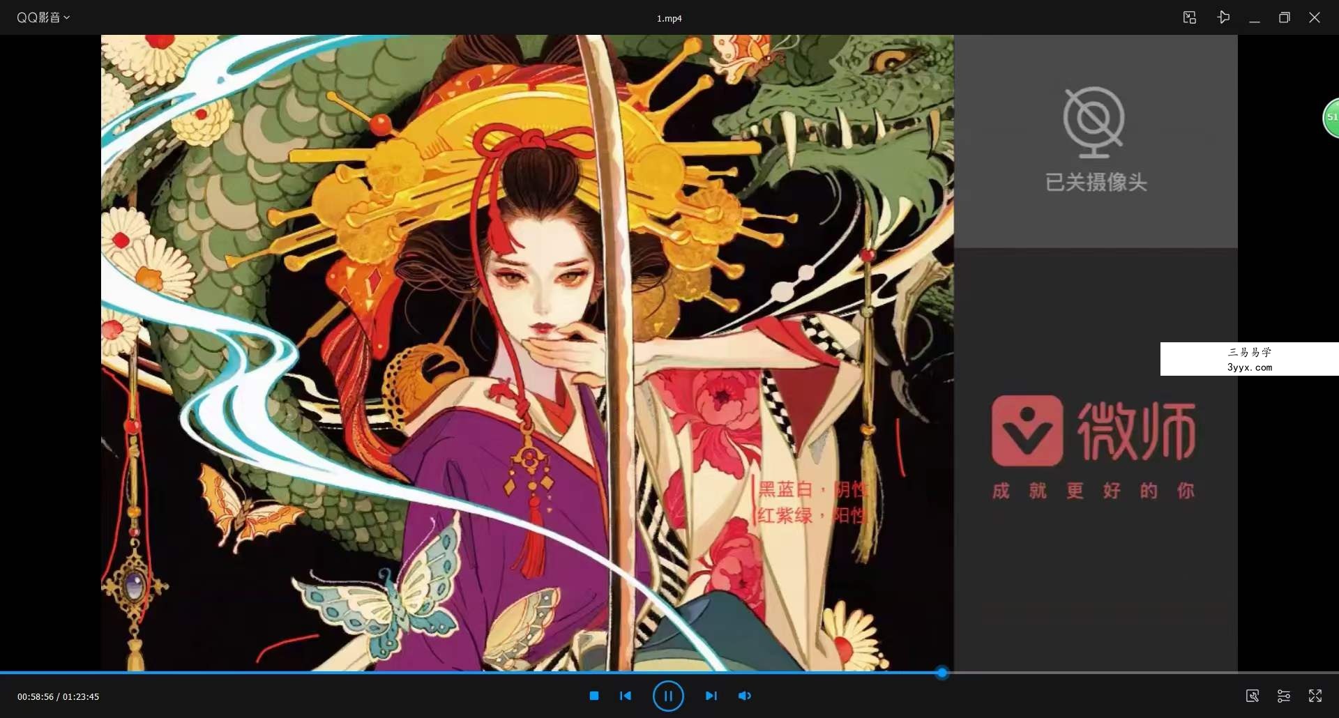Pause the video playback
The width and height of the screenshot is (1339, 718).
tap(668, 696)
